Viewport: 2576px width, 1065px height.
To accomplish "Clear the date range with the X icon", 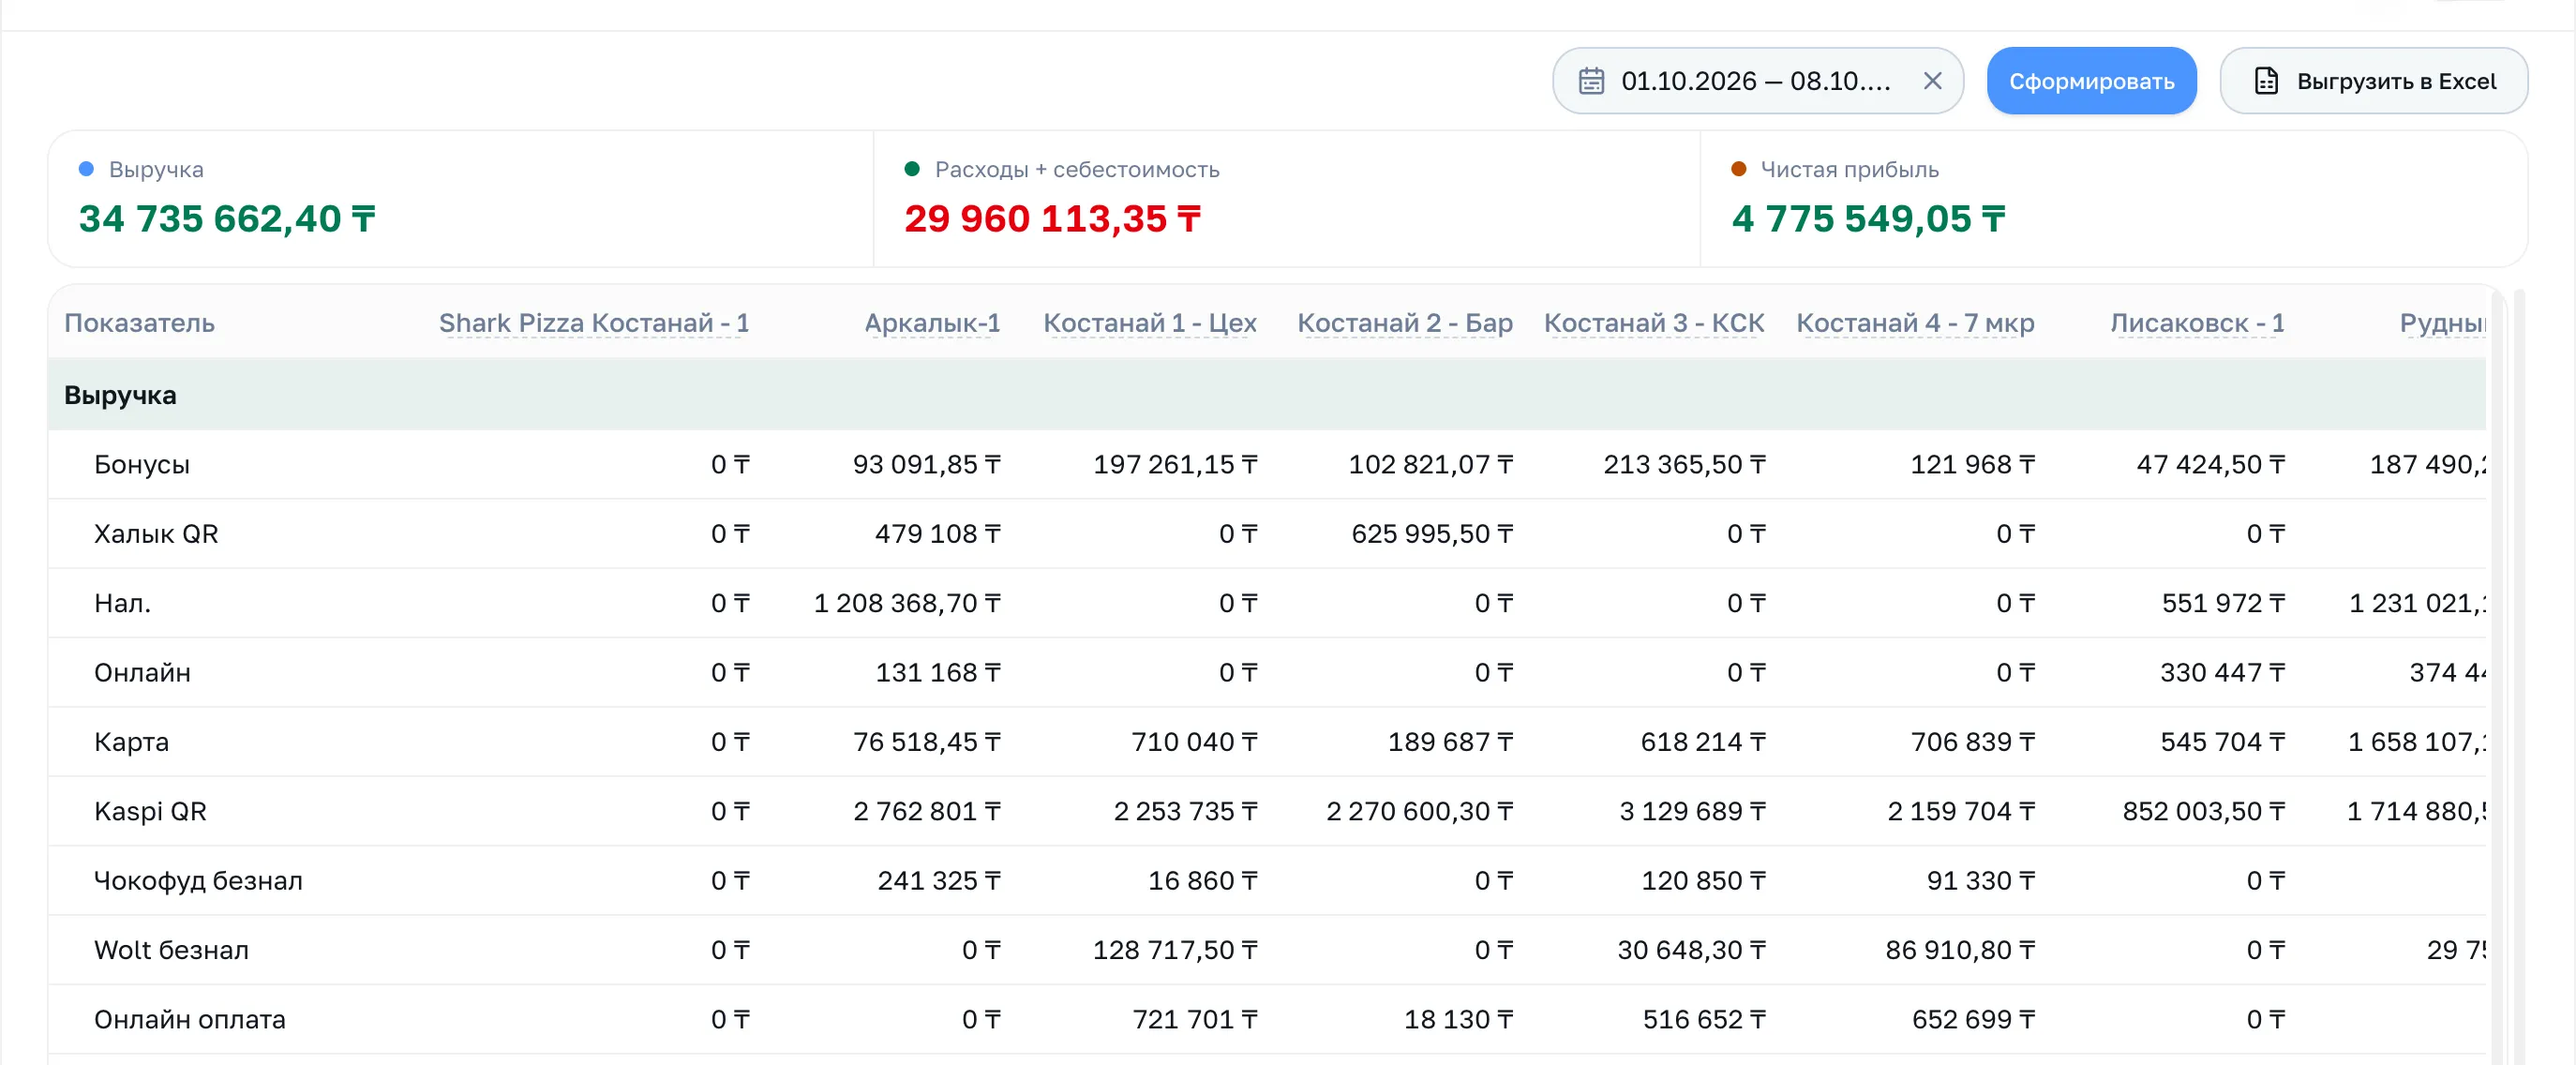I will pyautogui.click(x=1932, y=81).
